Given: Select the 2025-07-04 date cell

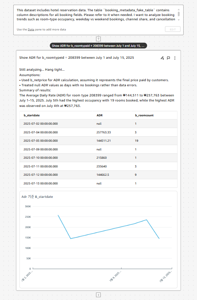Looking at the screenshot, I should pyautogui.click(x=40, y=132).
